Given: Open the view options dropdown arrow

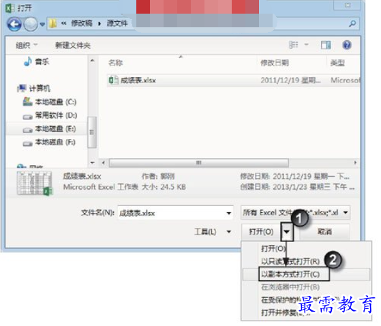Looking at the screenshot, I should pos(307,44).
